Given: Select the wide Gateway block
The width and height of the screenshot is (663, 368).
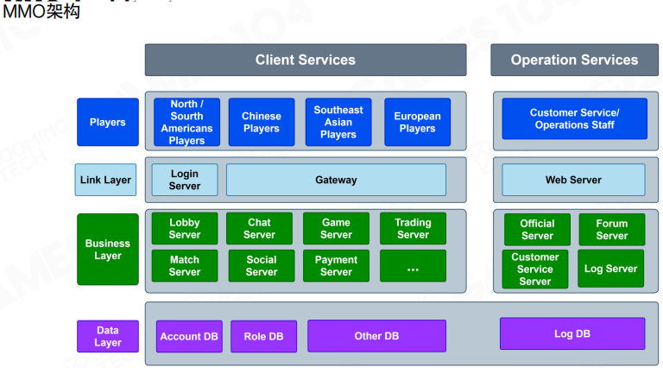Looking at the screenshot, I should (336, 180).
